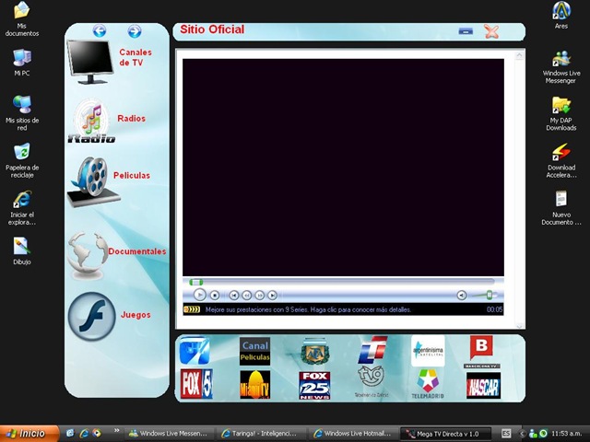Play the video in the media player

pyautogui.click(x=199, y=295)
